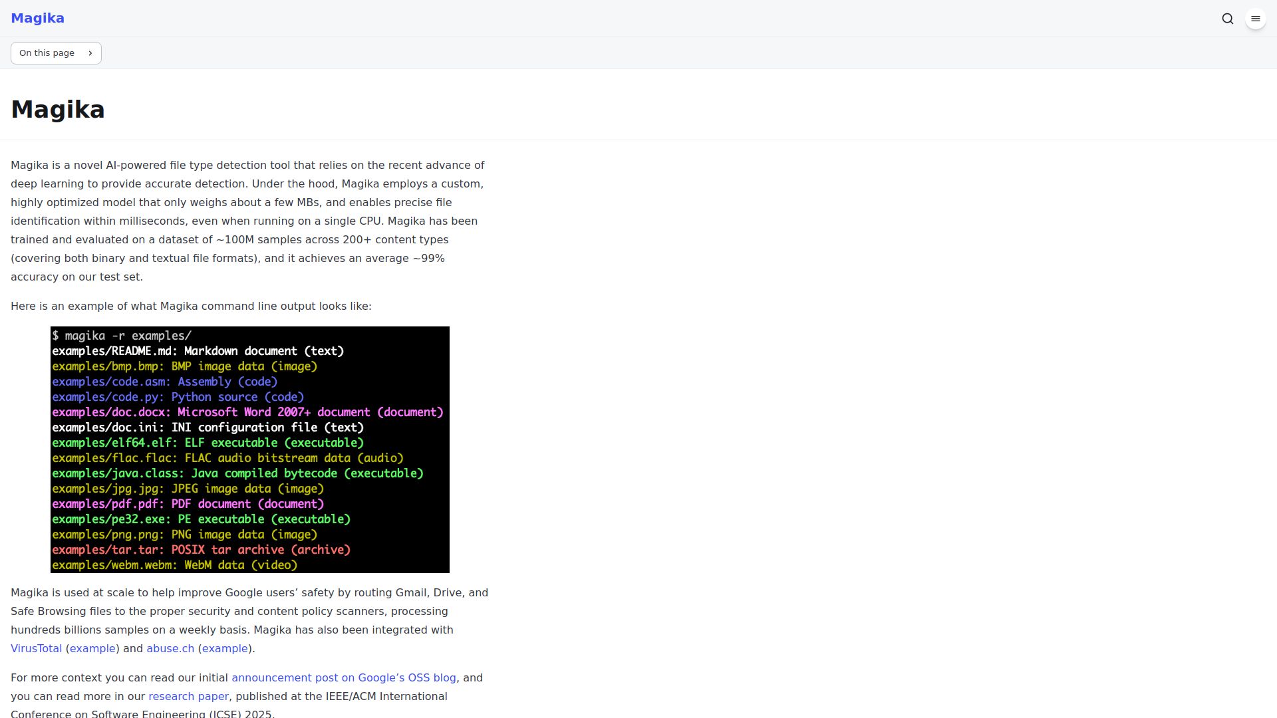
Task: Open the research paper link
Action: (x=188, y=696)
